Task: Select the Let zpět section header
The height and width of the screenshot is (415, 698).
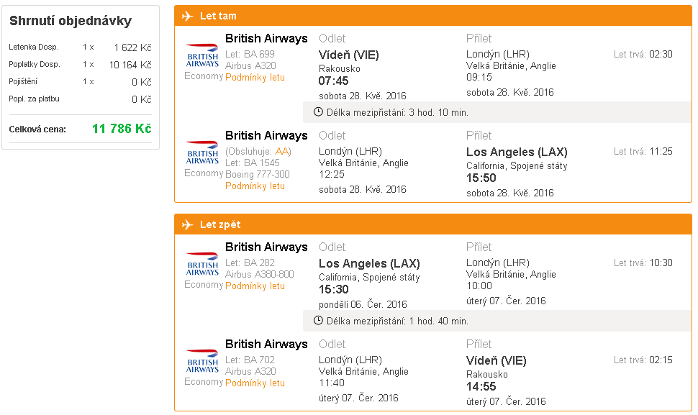Action: pyautogui.click(x=433, y=224)
